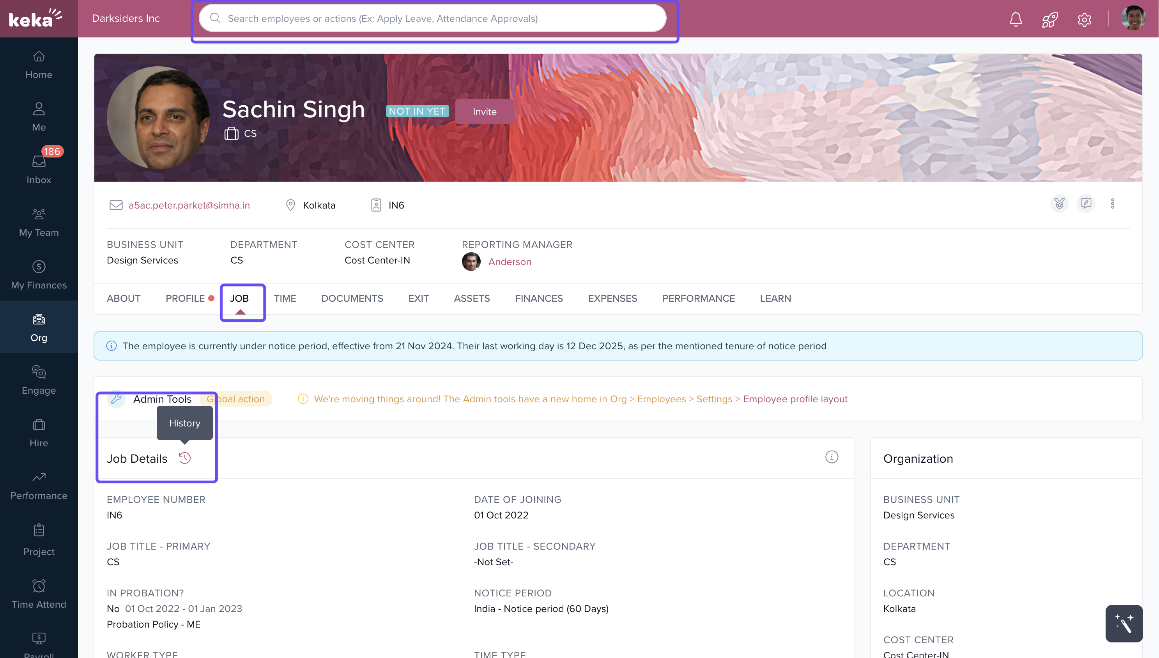The image size is (1159, 658).
Task: Go to the PERFORMANCE tab
Action: point(698,298)
